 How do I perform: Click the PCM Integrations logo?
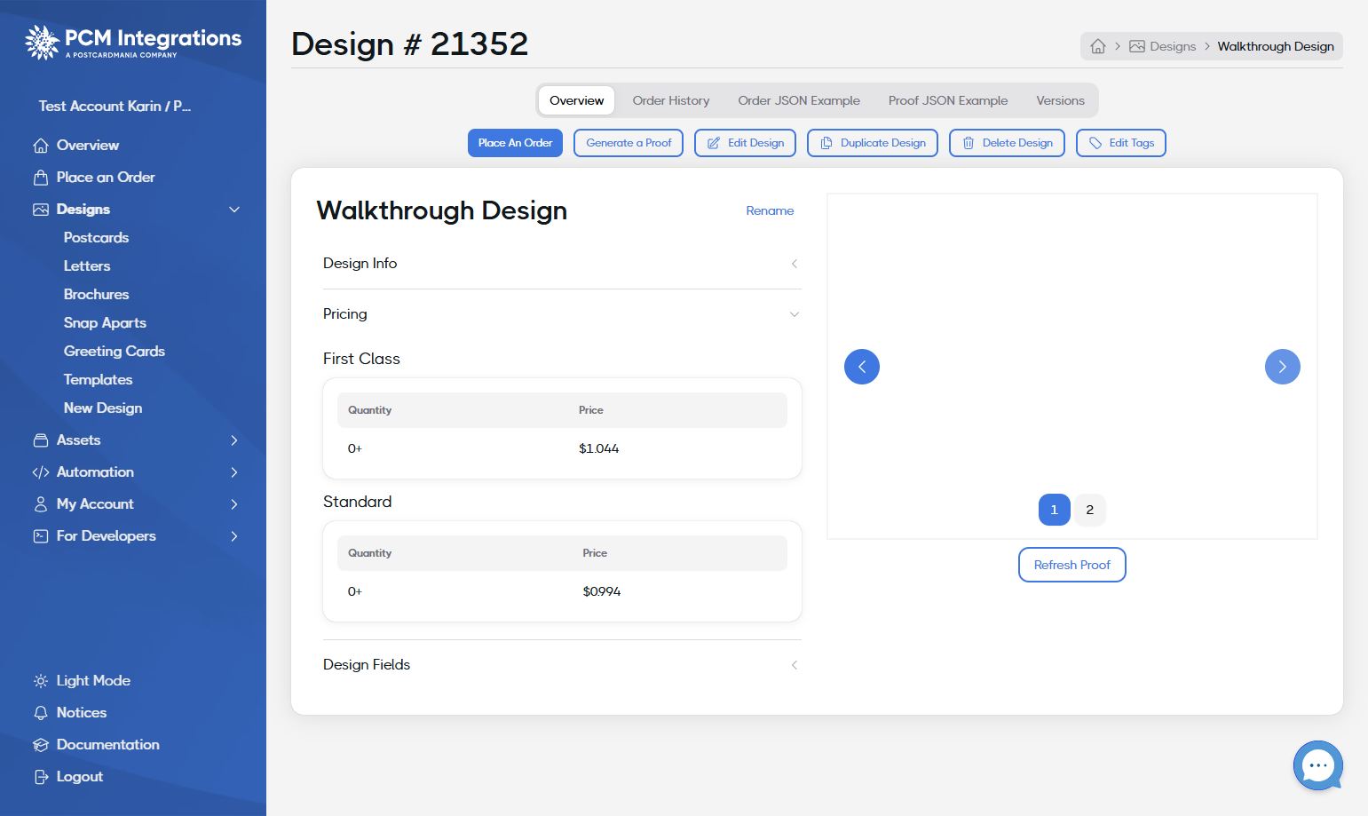pyautogui.click(x=133, y=42)
